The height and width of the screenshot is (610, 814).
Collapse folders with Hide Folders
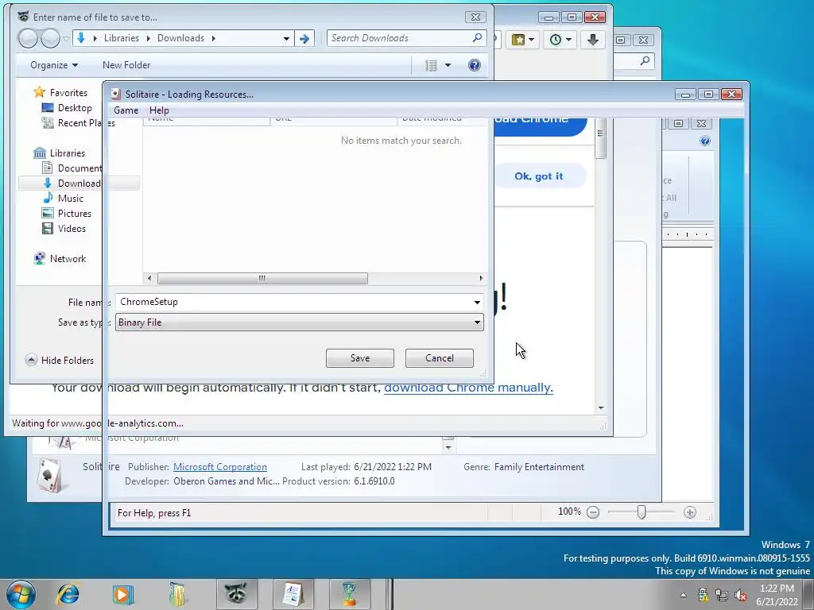[x=60, y=360]
